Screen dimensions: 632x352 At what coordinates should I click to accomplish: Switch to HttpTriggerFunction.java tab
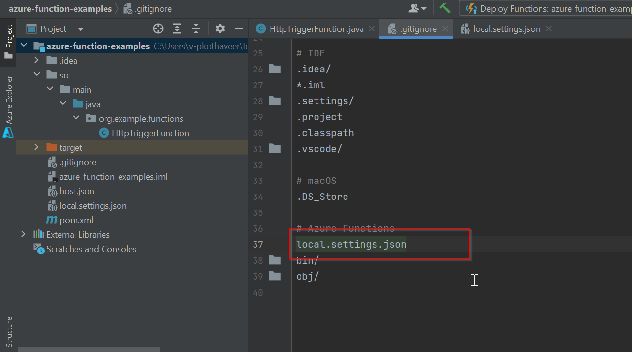coord(316,29)
